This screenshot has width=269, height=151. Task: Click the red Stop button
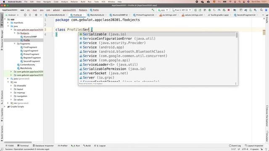pyautogui.click(x=229, y=10)
